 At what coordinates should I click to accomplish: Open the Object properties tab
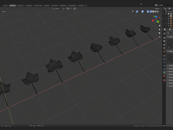[164, 56]
